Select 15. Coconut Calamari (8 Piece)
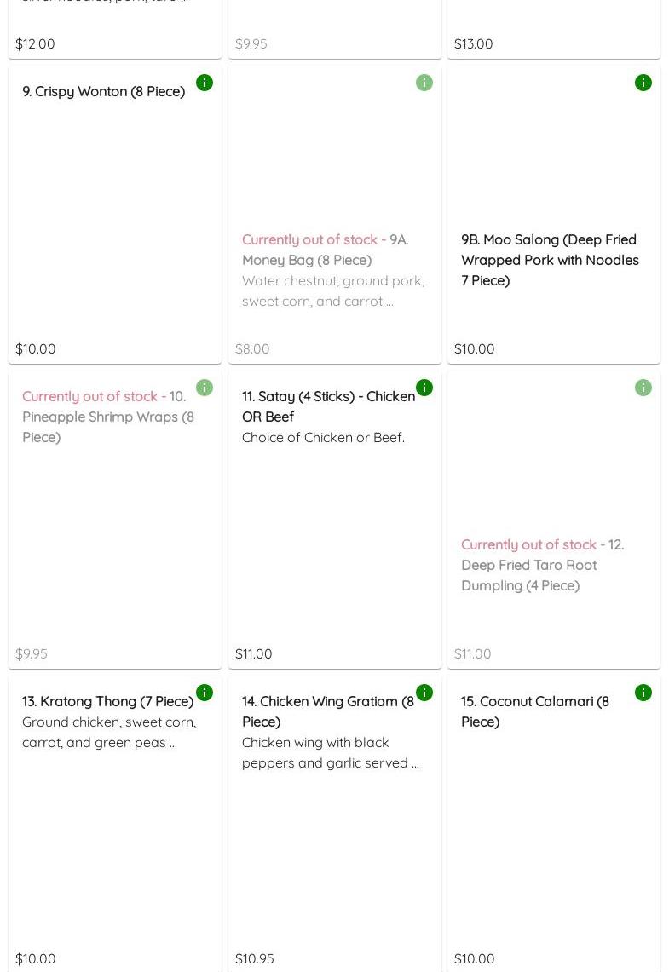The height and width of the screenshot is (972, 669). (534, 711)
